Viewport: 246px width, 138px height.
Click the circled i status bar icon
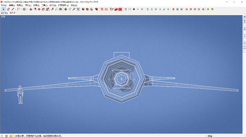tap(7, 136)
